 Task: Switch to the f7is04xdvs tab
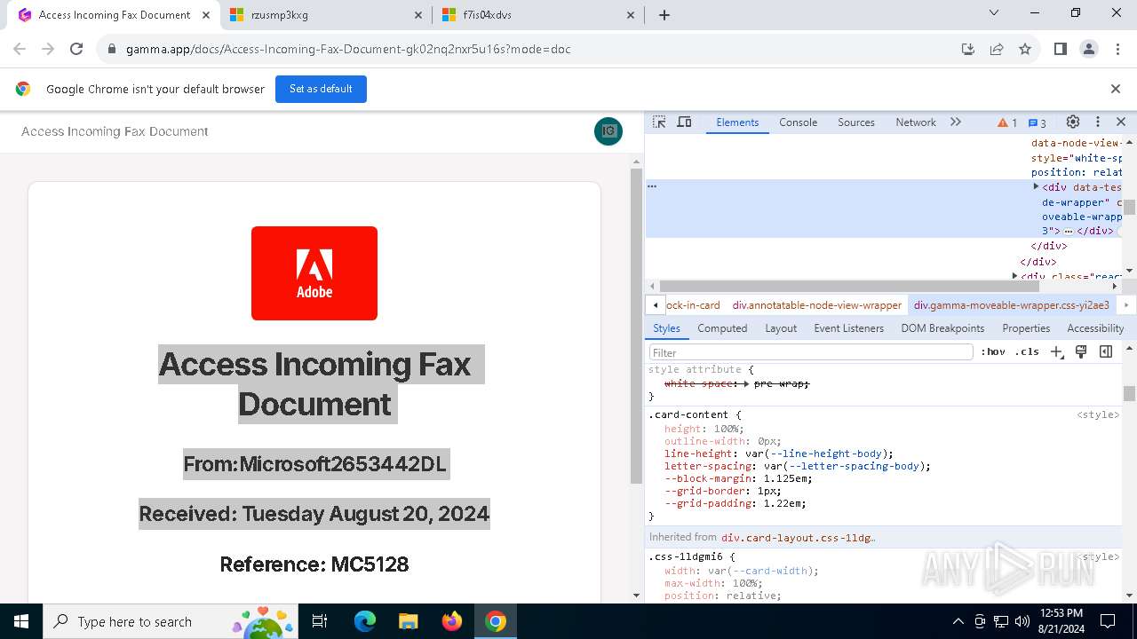tap(539, 15)
